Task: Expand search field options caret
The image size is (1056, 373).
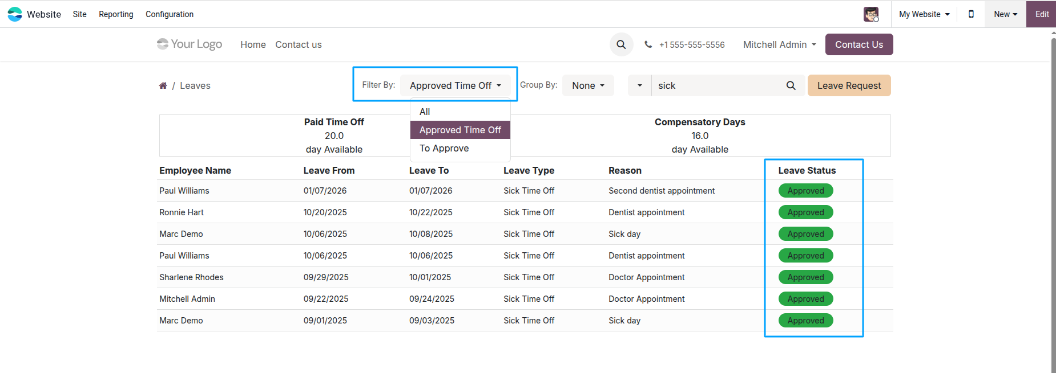Action: point(640,85)
